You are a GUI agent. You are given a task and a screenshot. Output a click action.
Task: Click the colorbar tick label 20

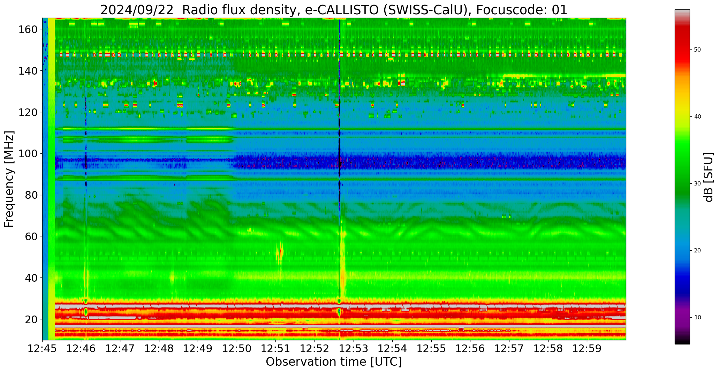[697, 250]
